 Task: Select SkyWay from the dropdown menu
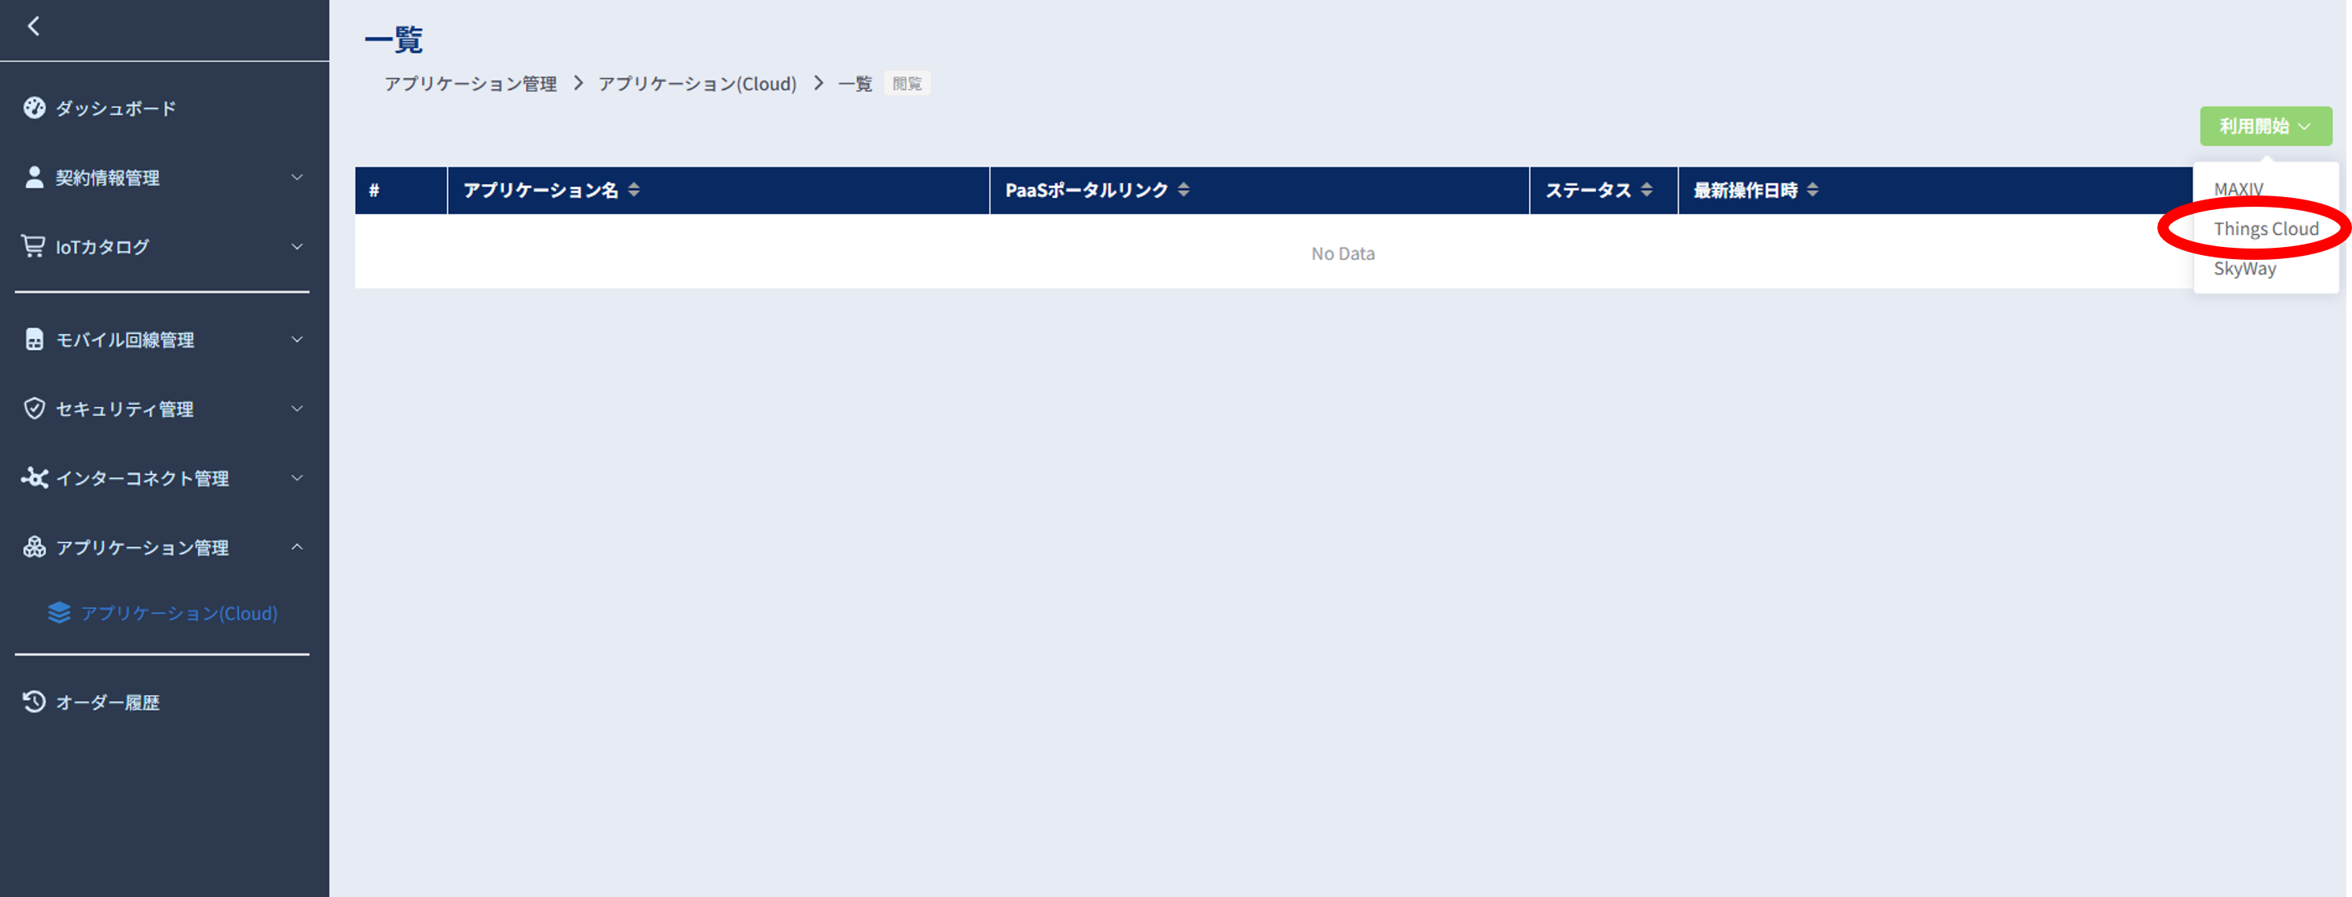(2243, 268)
